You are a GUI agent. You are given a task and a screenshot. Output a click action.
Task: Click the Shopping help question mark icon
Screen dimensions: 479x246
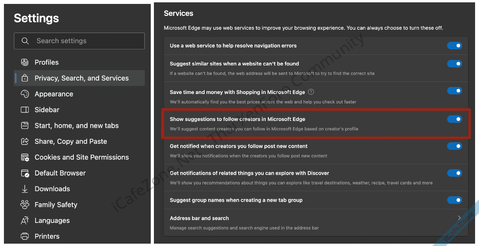311,92
